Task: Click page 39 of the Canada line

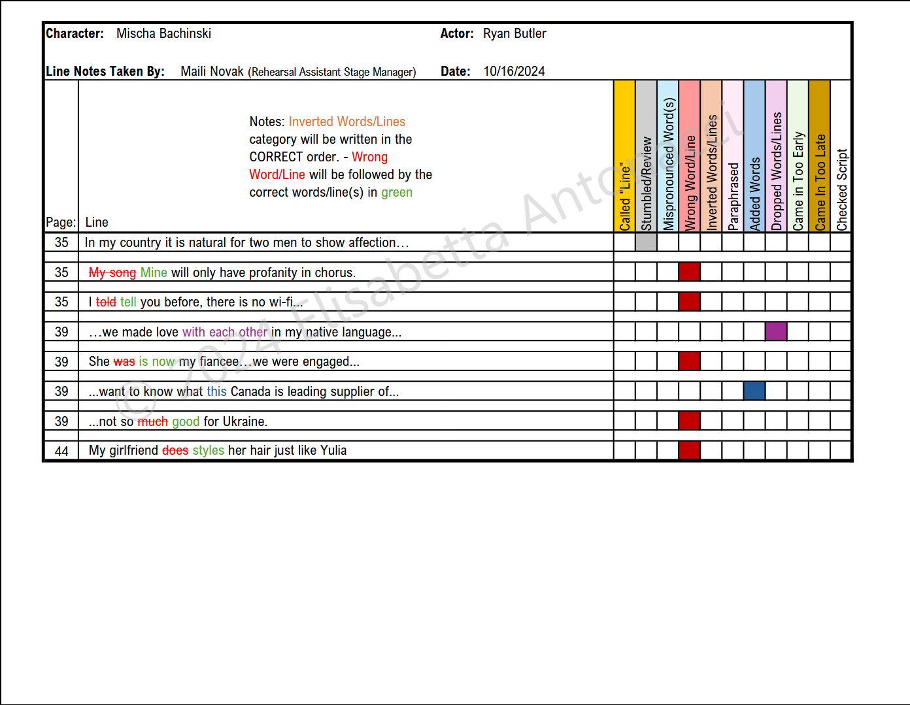Action: pyautogui.click(x=61, y=391)
